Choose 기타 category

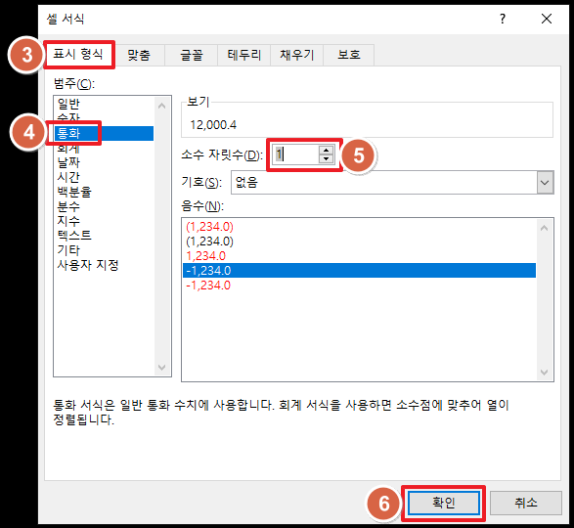[104, 250]
